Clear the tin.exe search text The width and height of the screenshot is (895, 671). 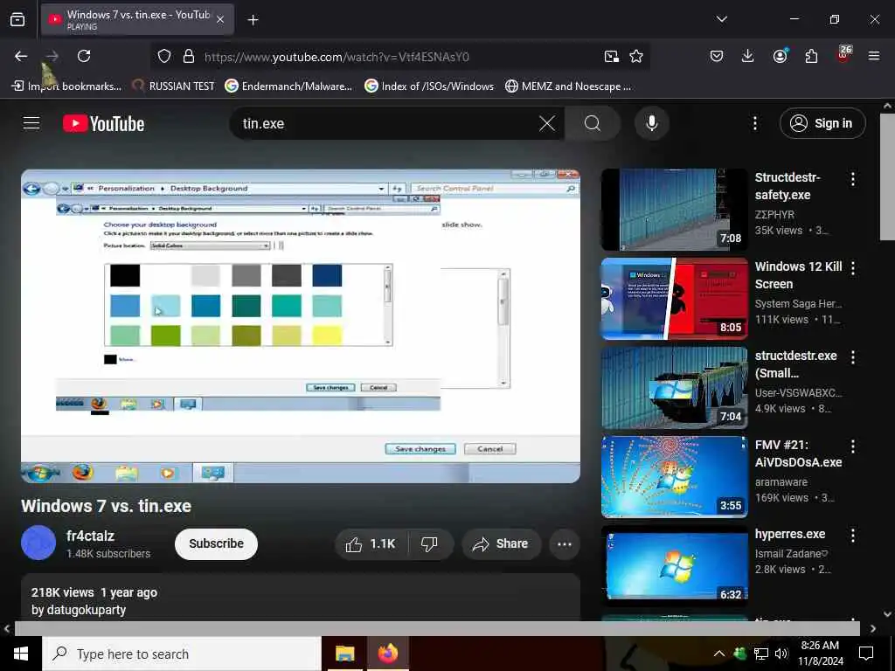pos(547,123)
